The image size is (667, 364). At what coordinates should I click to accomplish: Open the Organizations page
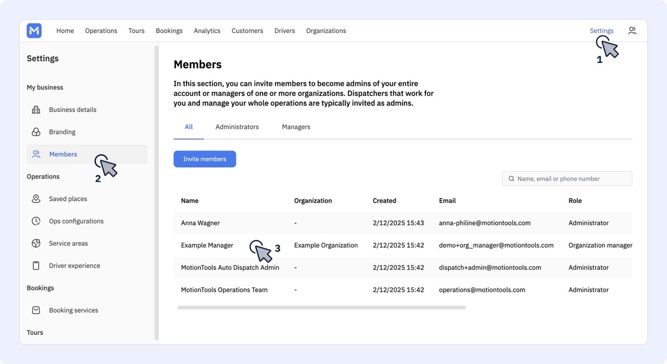pyautogui.click(x=326, y=31)
